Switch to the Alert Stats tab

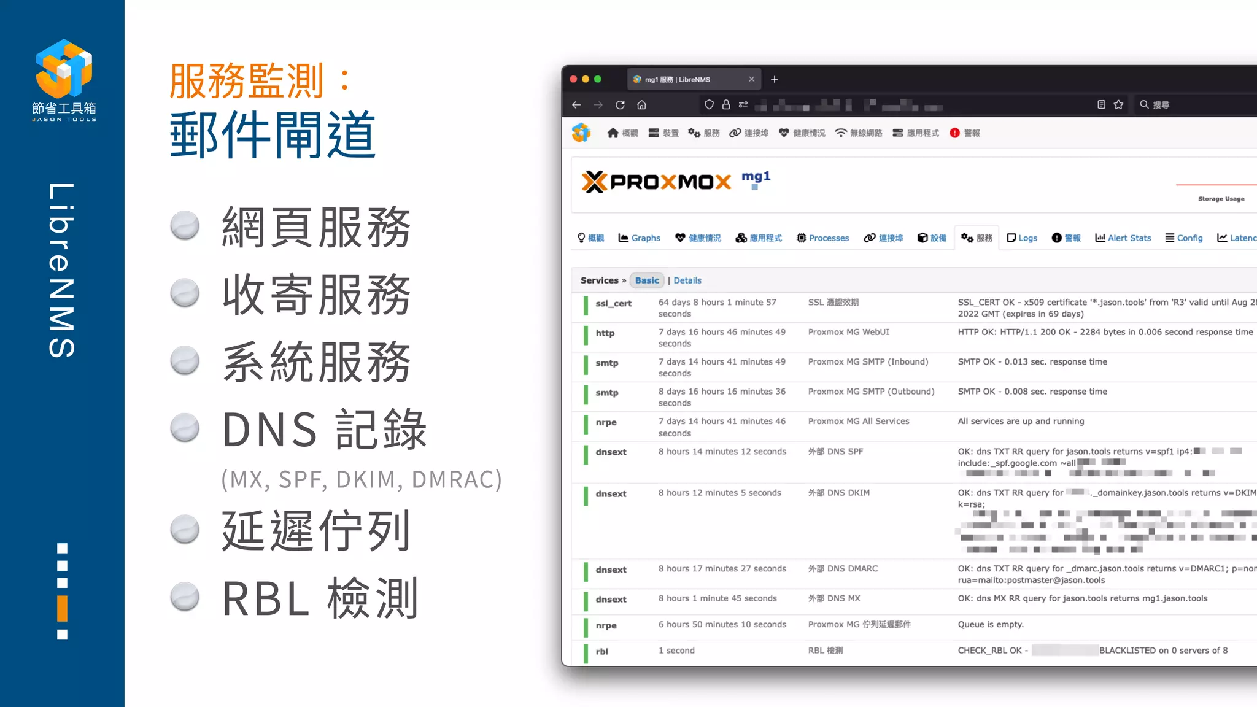pyautogui.click(x=1123, y=238)
